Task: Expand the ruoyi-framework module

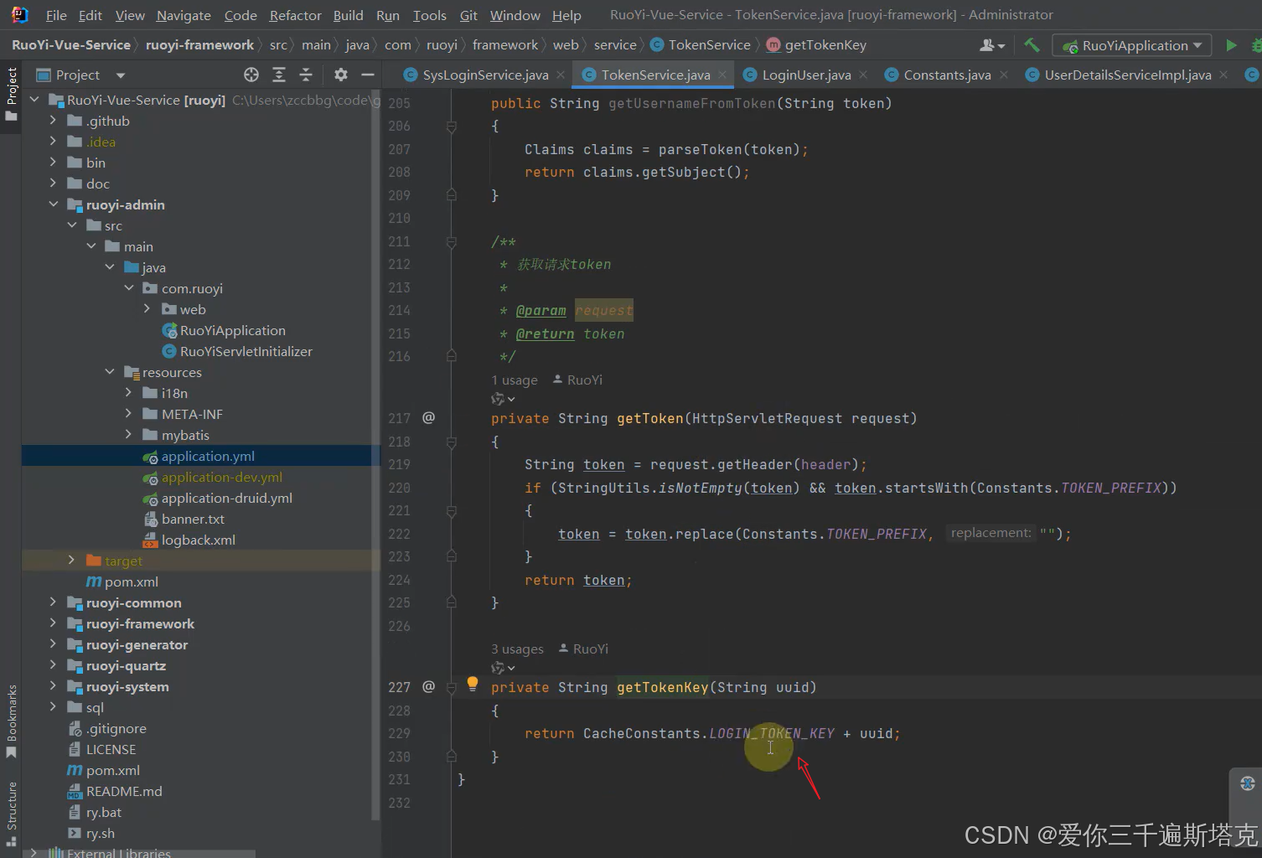Action: [54, 623]
